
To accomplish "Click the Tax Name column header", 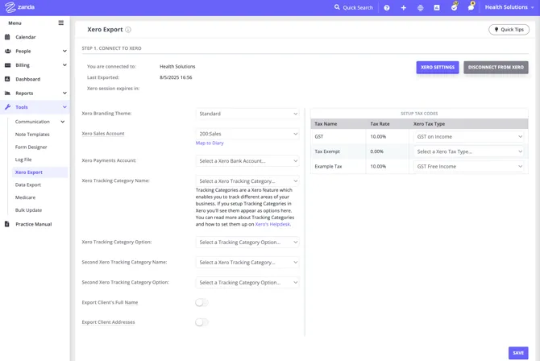I will [x=326, y=123].
